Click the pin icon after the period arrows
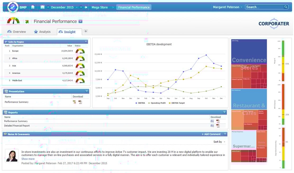294x173 pixels. (86, 7)
